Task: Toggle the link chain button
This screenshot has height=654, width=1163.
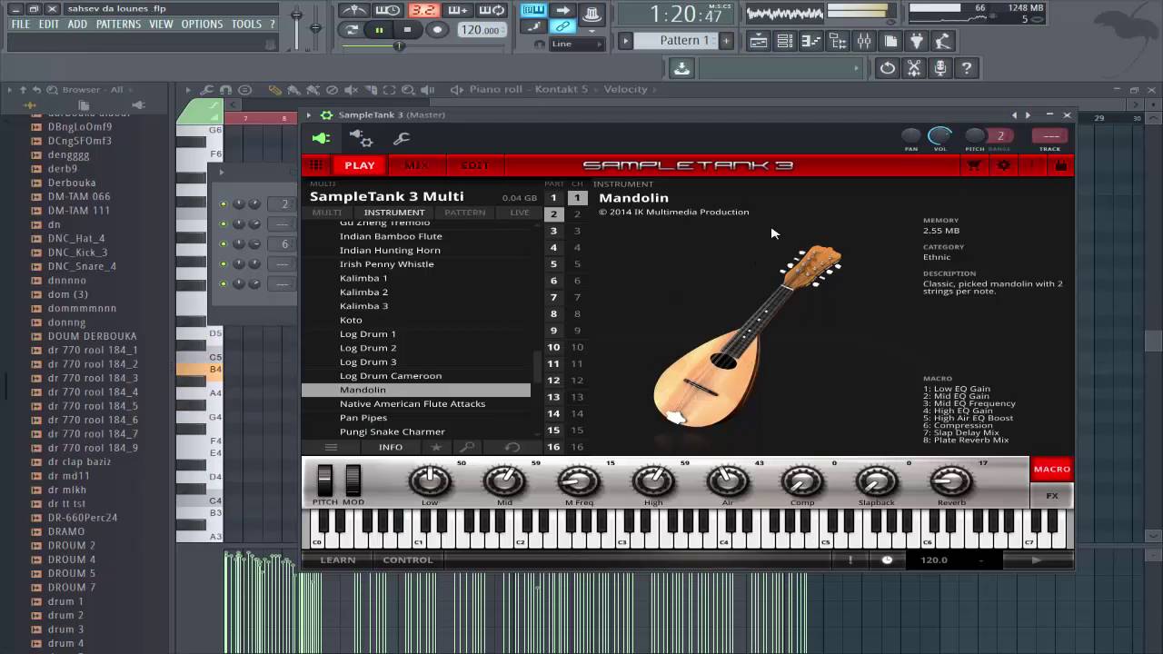Action: pyautogui.click(x=563, y=27)
